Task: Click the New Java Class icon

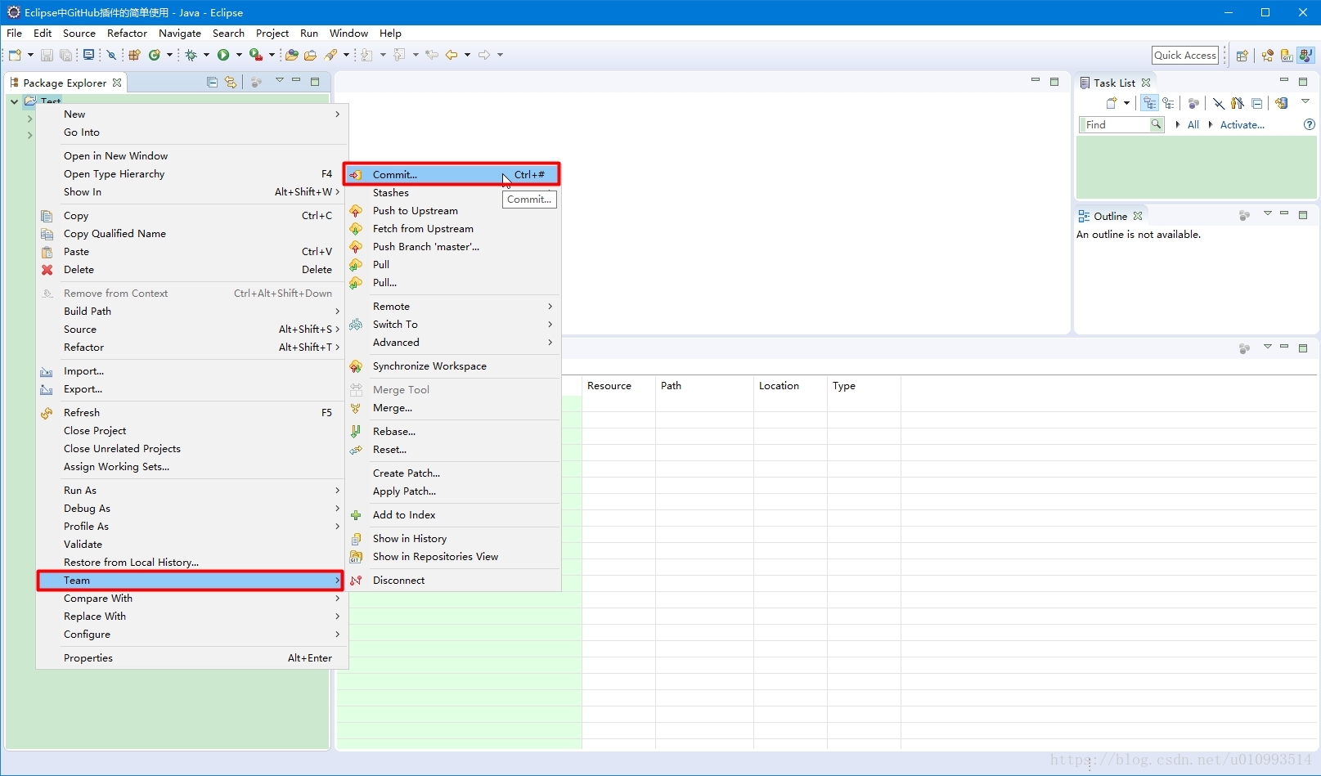Action: [154, 55]
